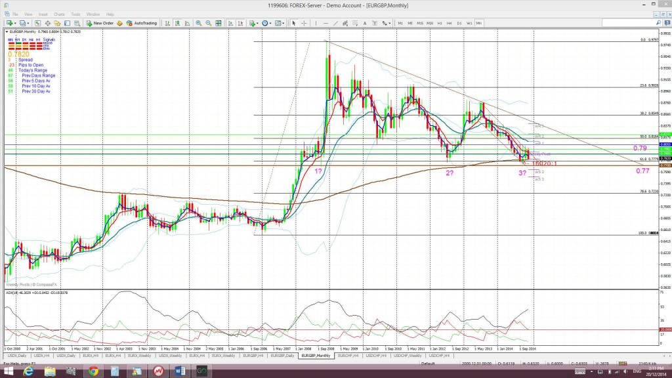Click the connection status 2140/4 kb
The image size is (672, 378).
pos(647,364)
